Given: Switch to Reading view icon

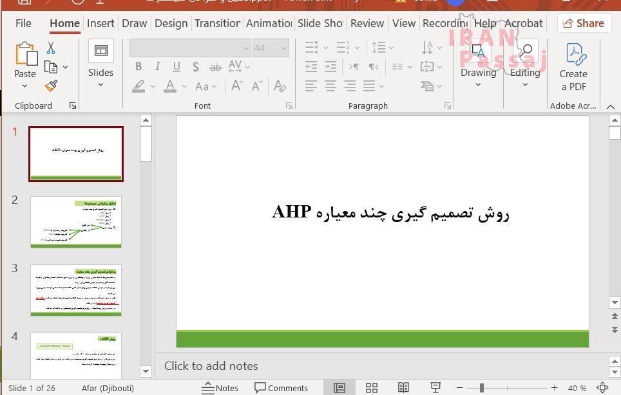Looking at the screenshot, I should (403, 388).
